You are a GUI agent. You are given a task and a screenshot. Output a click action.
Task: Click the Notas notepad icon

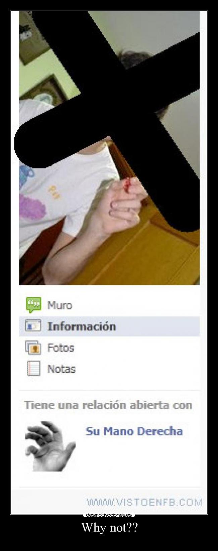(34, 368)
